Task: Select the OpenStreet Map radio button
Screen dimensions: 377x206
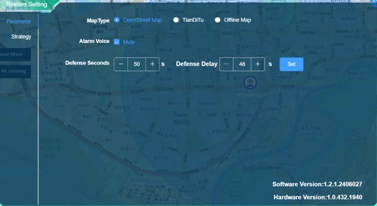Action: (x=117, y=20)
